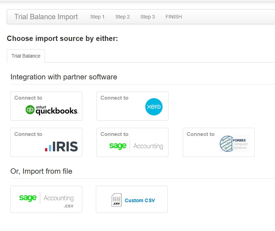
Task: Go to Step 3
Action: coord(147,17)
